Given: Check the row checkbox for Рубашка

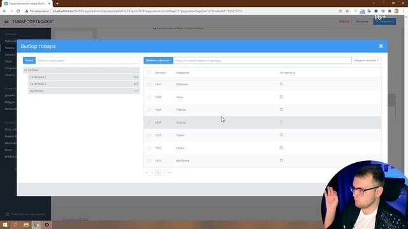Looking at the screenshot, I should click(149, 85).
